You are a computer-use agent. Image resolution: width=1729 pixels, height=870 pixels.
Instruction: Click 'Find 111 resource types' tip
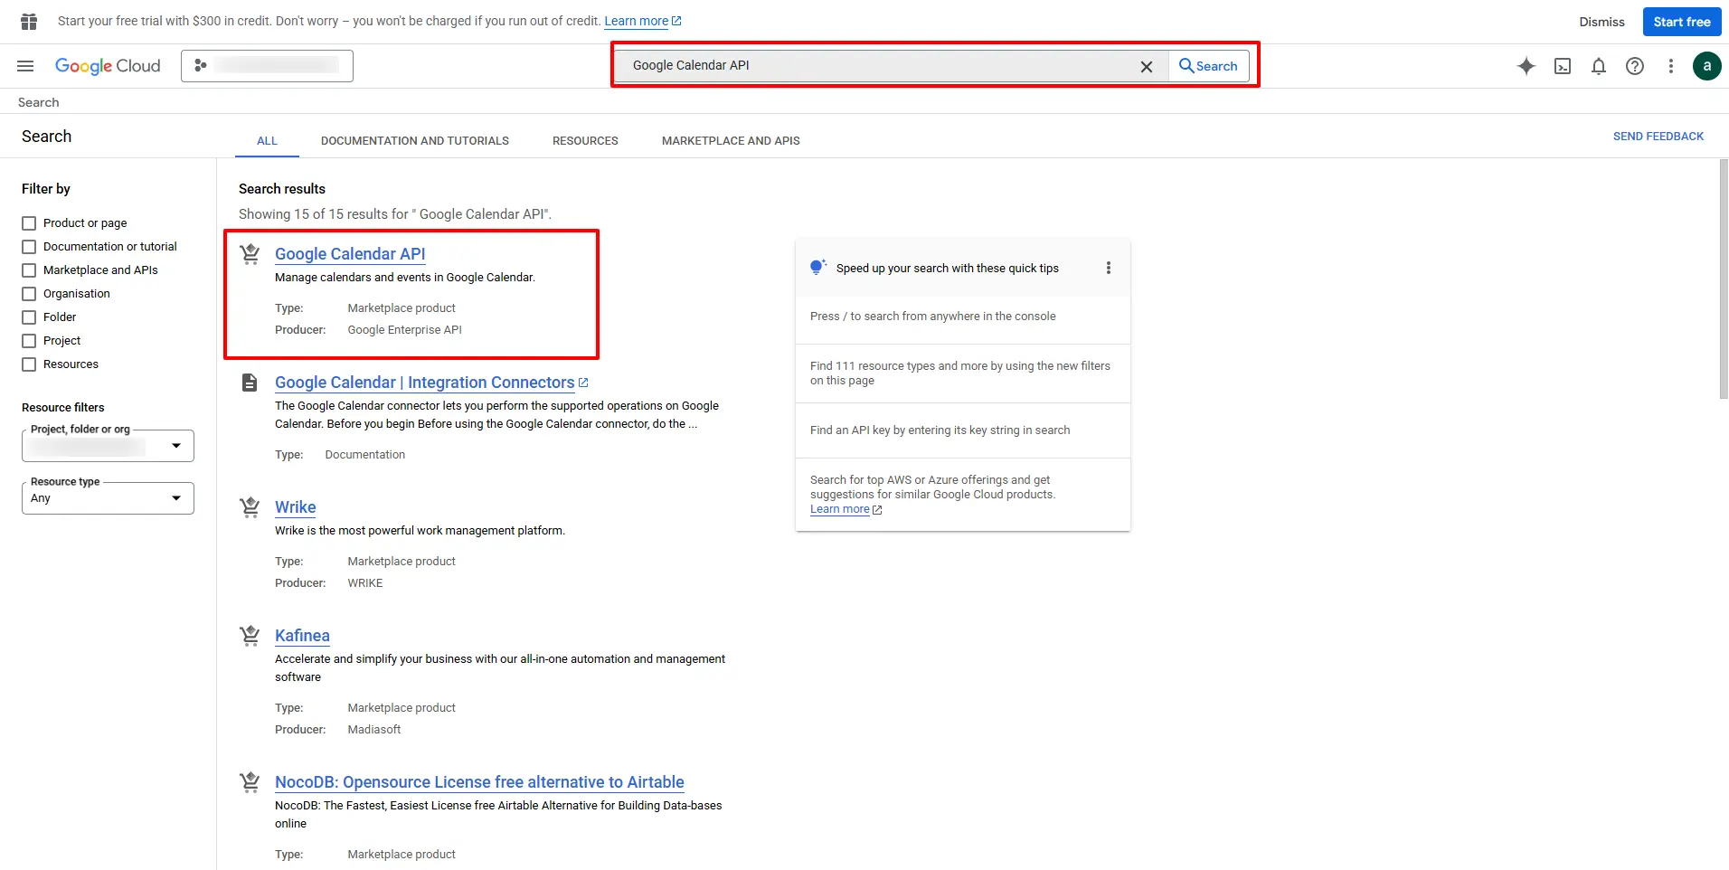coord(960,373)
